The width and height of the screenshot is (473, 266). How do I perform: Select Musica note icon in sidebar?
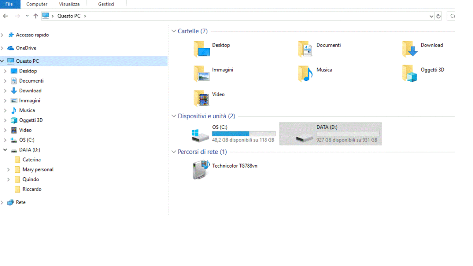[x=14, y=110]
